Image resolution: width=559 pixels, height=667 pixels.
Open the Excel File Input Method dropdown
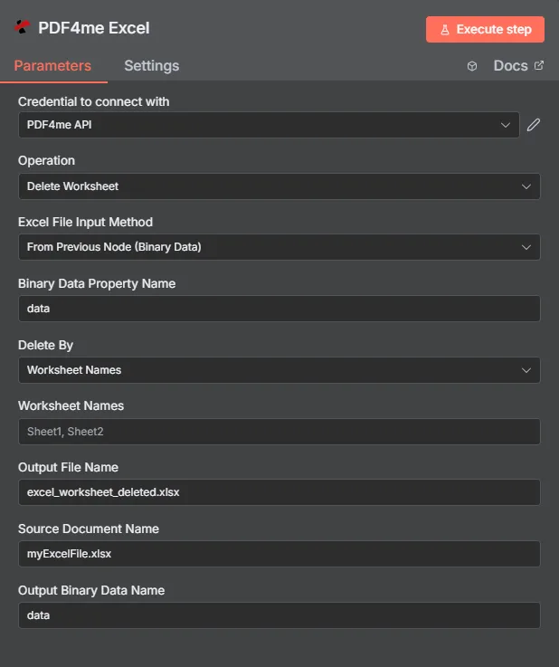pos(279,247)
